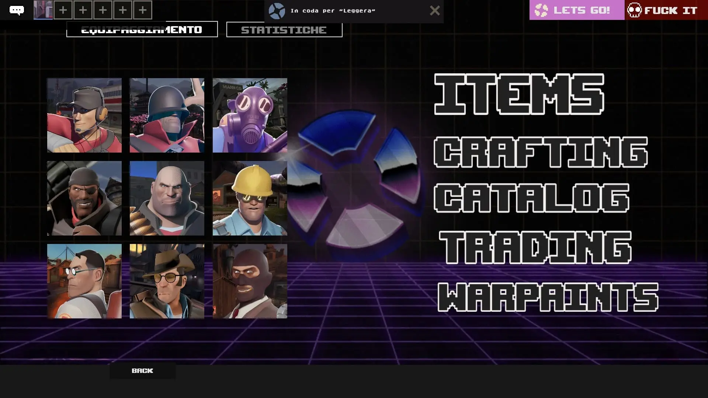708x398 pixels.
Task: Choose the Pyro class portrait
Action: tap(250, 115)
